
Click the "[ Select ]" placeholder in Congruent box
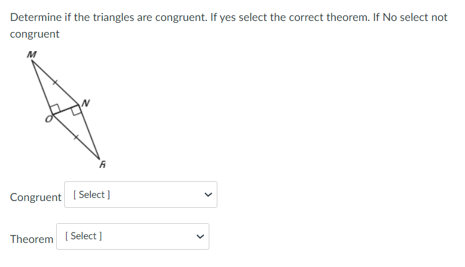click(x=91, y=195)
